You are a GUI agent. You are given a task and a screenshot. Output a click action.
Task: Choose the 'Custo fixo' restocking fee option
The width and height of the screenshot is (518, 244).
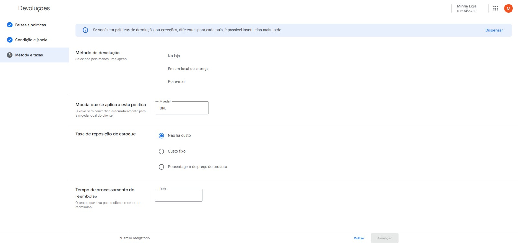pos(161,151)
